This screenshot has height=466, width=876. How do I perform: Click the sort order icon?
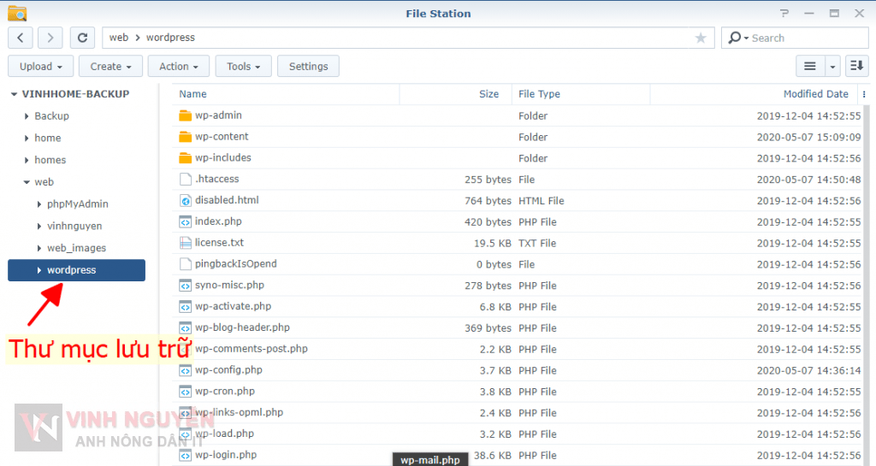coord(856,66)
